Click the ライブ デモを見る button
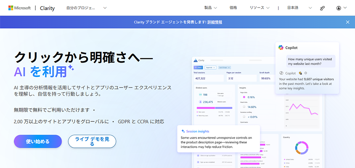Image resolution: width=355 pixels, height=168 pixels. coord(92,141)
